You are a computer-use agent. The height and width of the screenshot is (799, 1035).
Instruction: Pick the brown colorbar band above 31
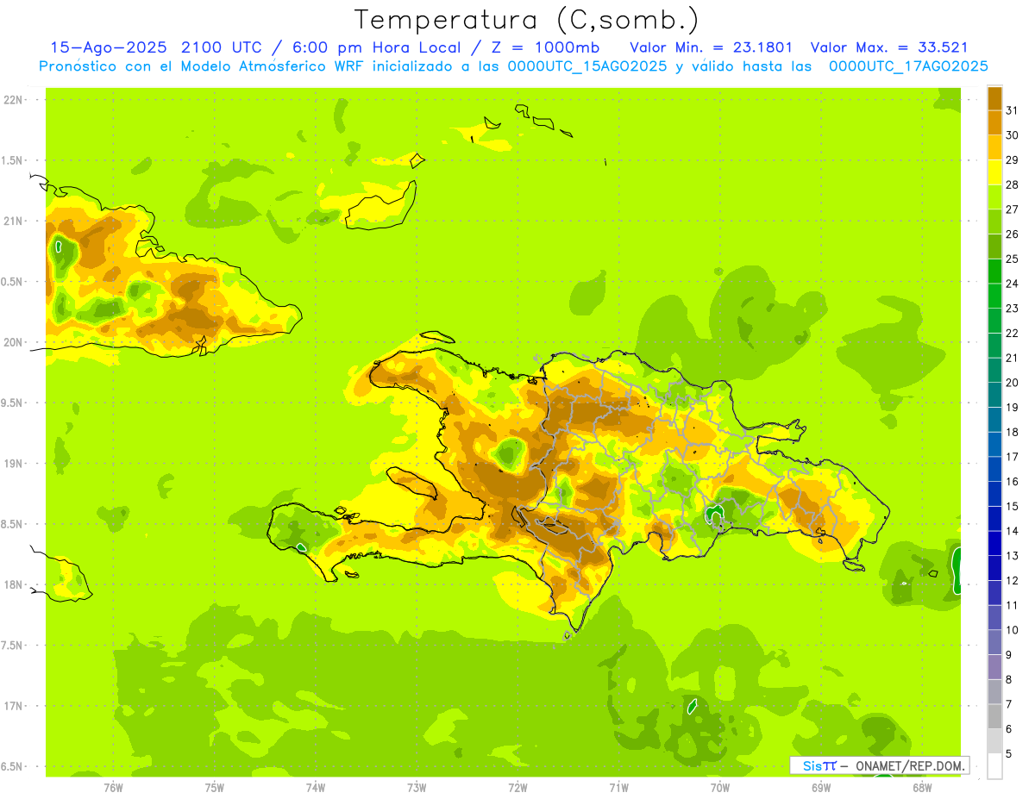click(994, 98)
